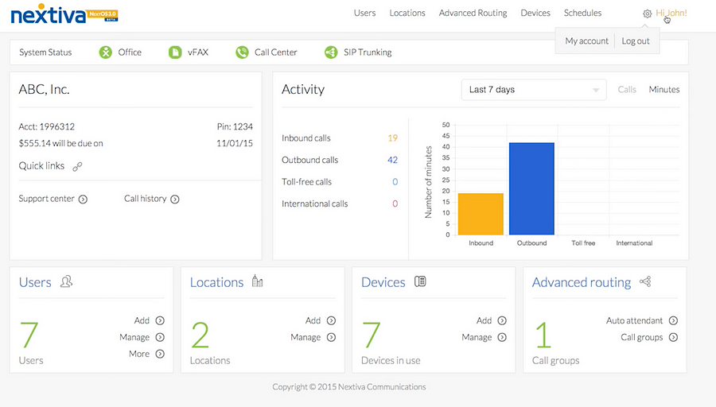
Task: Switch the Activity chart to Minutes
Action: coord(664,90)
